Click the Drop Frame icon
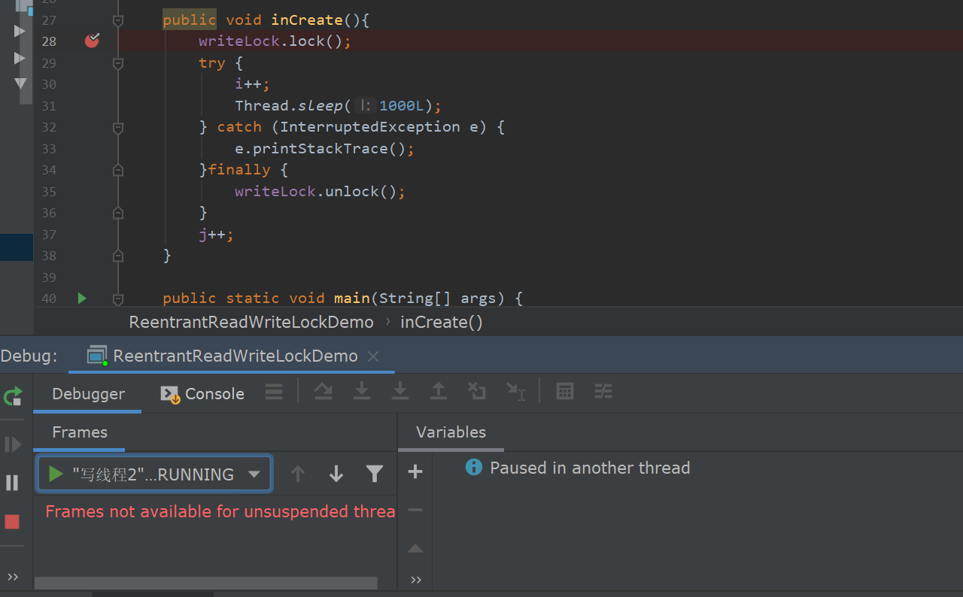The width and height of the screenshot is (963, 597). point(476,391)
